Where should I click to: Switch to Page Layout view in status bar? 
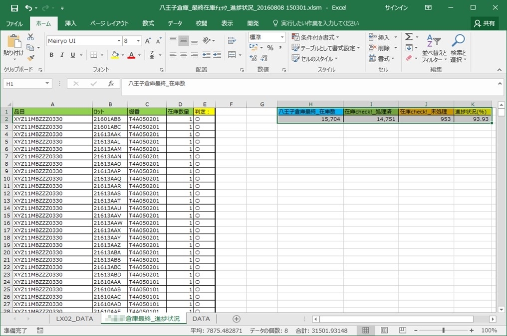pos(384,330)
